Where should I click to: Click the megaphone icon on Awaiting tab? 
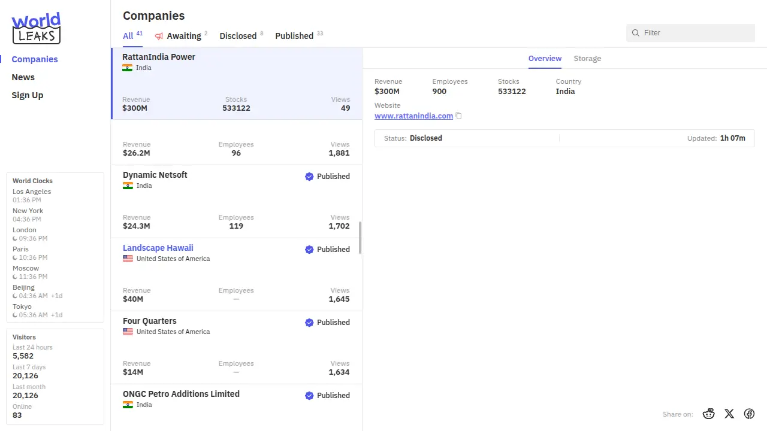tap(159, 36)
